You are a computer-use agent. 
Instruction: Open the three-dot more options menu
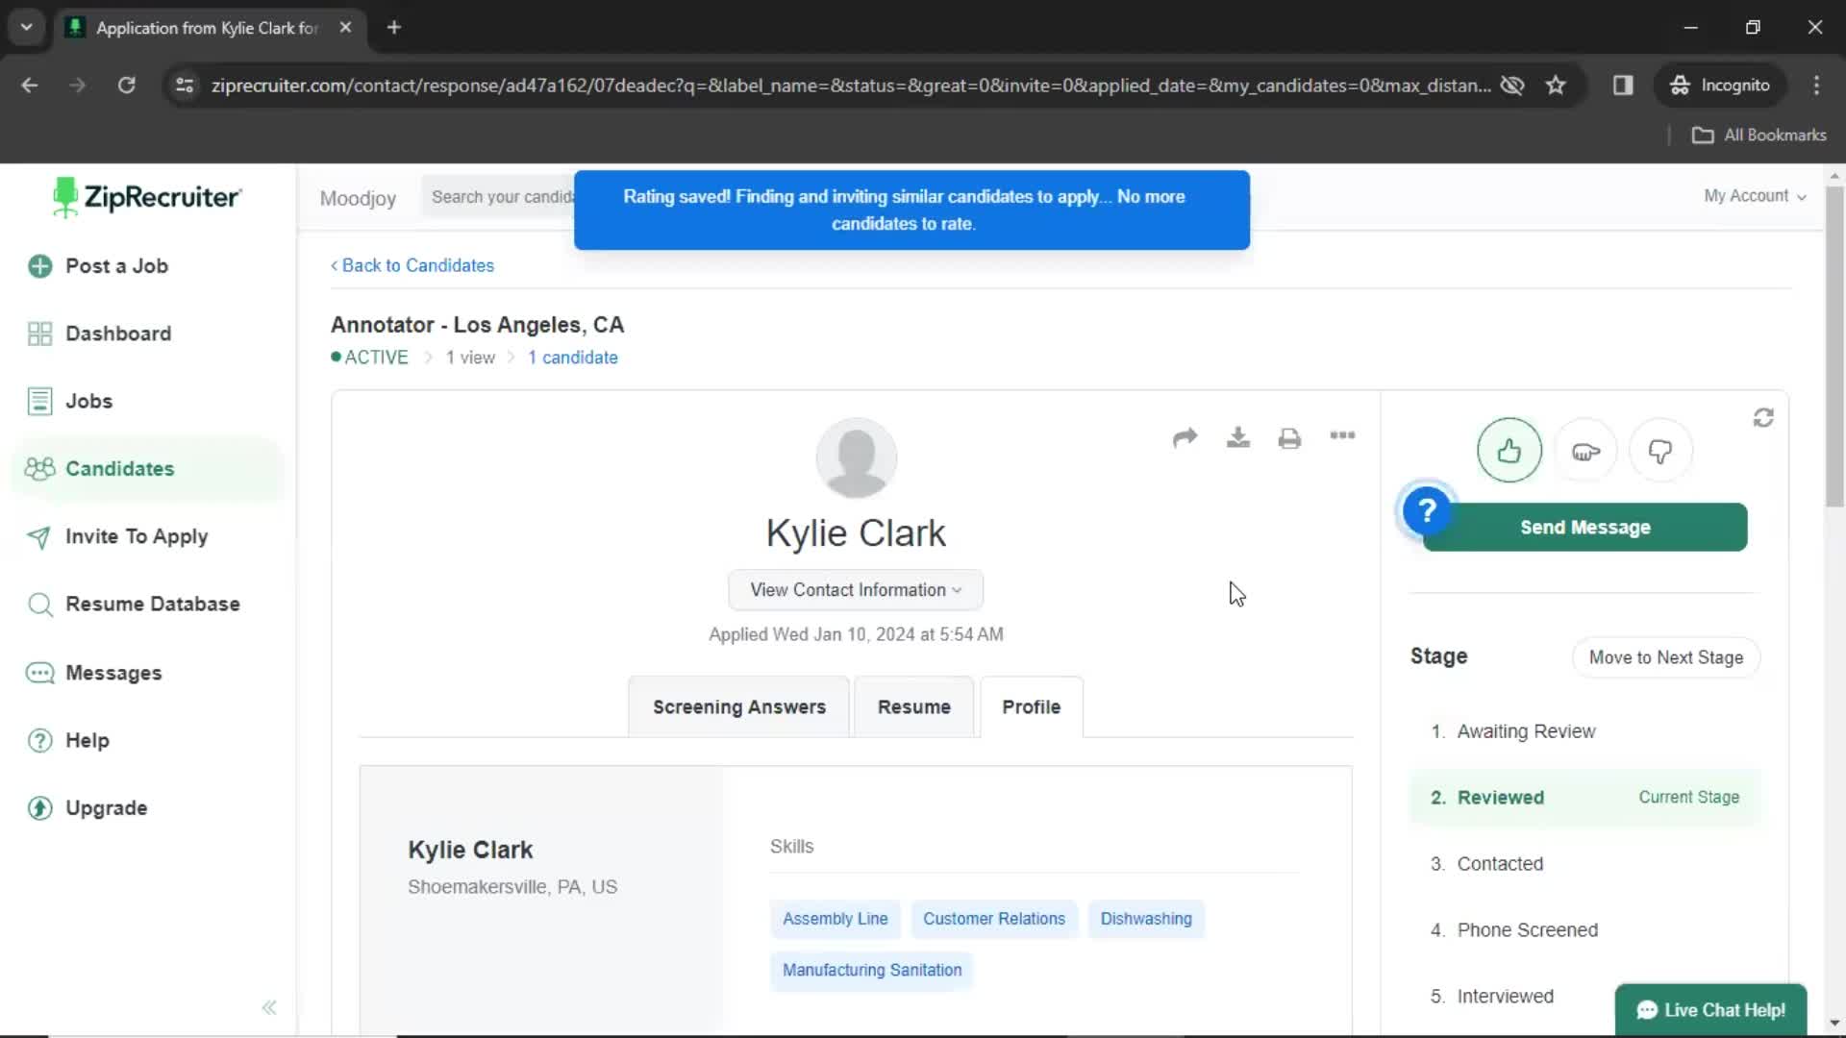(1342, 435)
